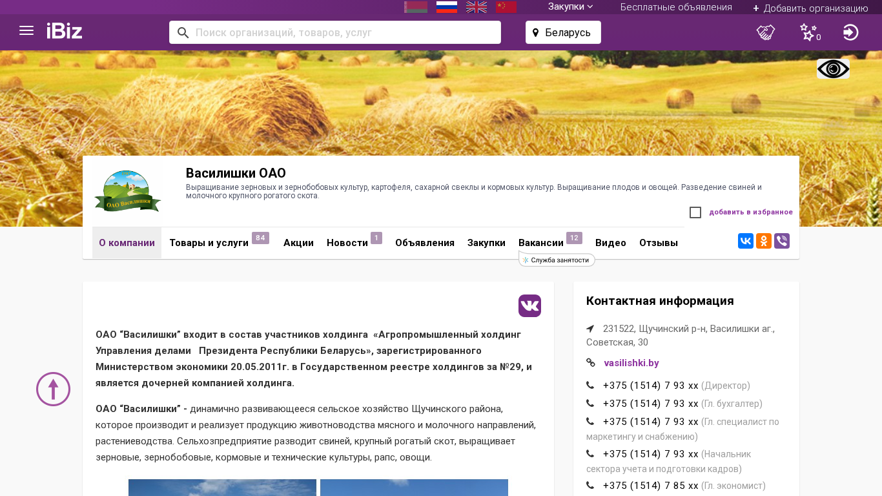Open the hamburger menu

tap(26, 31)
